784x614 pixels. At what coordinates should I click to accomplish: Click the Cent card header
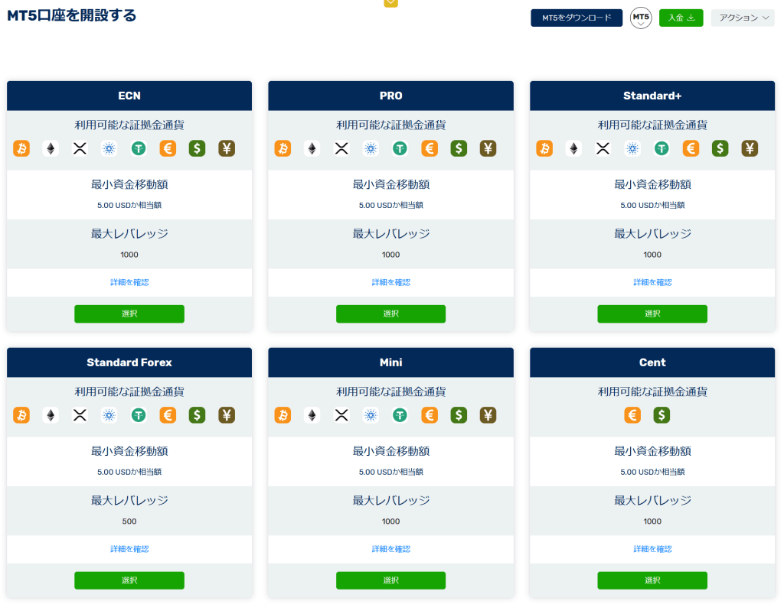click(652, 362)
